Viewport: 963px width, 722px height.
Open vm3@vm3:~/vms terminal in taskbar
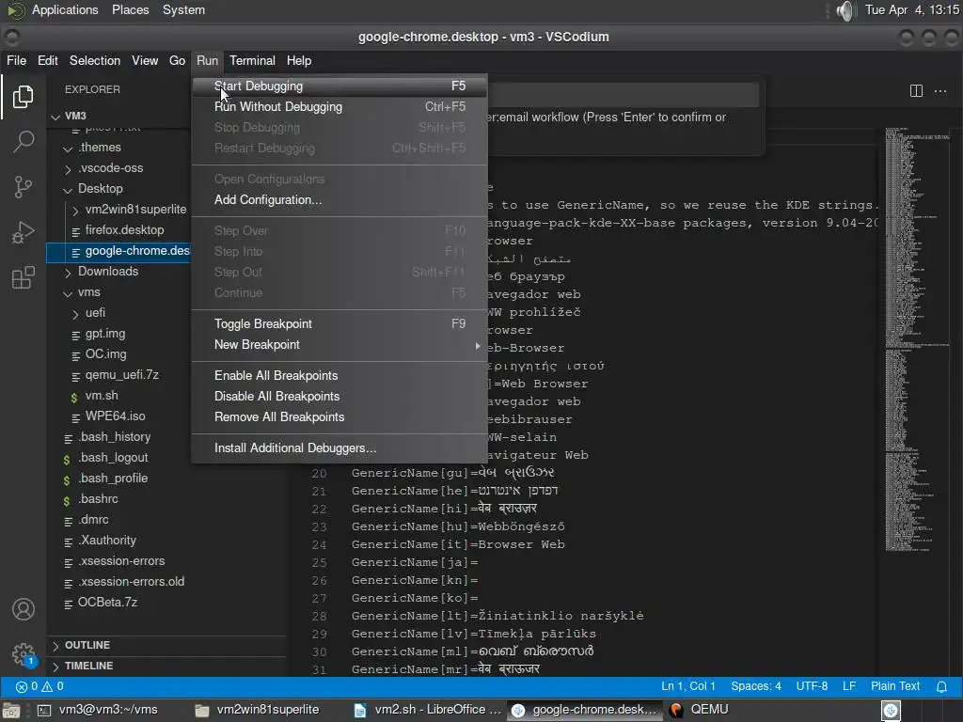[x=98, y=710]
